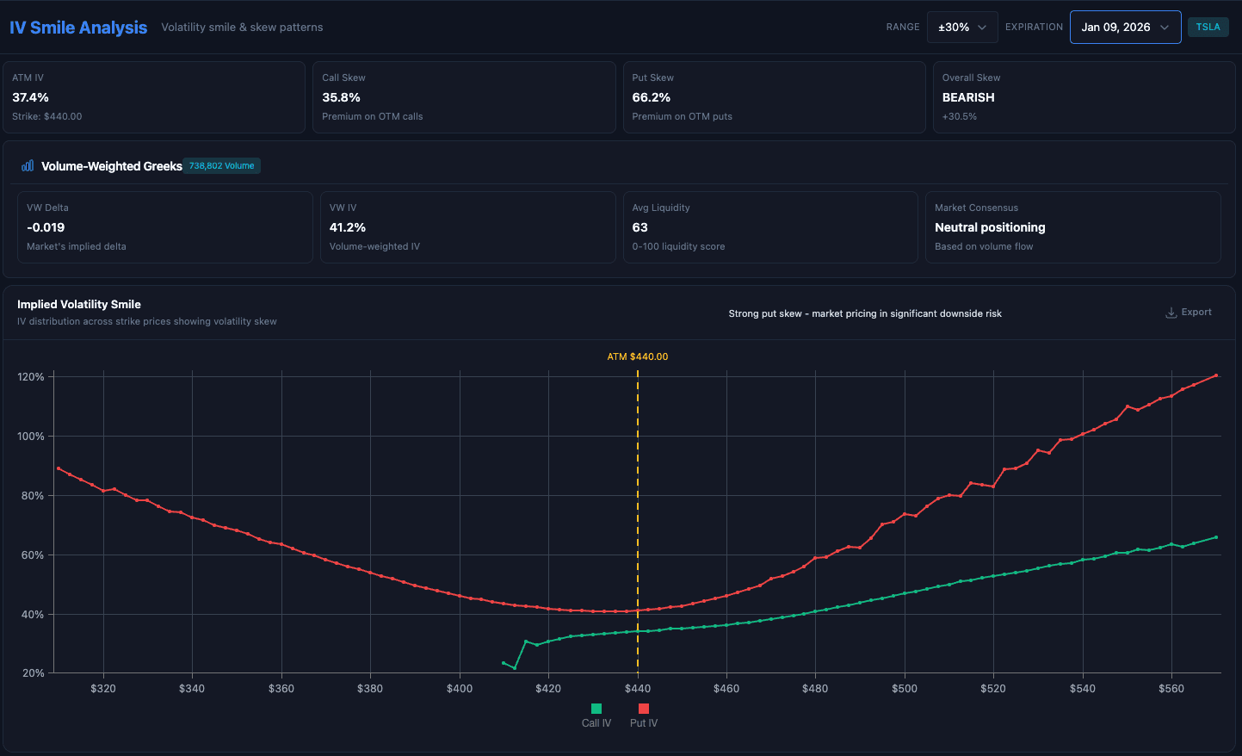Click the 0-100 liquidity score caption

coord(678,246)
